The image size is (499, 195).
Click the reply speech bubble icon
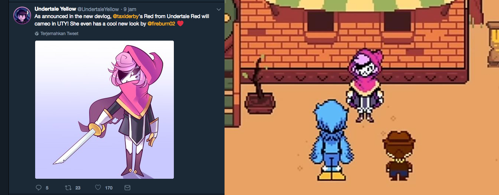tap(38, 188)
